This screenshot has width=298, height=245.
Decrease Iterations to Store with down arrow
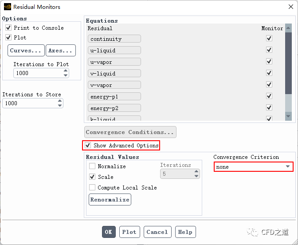pyautogui.click(x=60, y=106)
